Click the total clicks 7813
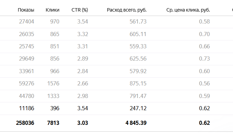The height and width of the screenshot is (133, 233). coord(53,123)
